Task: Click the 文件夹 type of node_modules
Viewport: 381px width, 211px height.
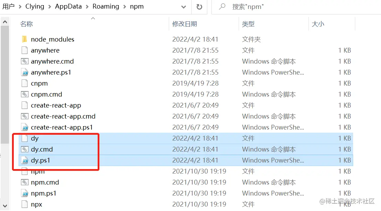Action: (x=251, y=39)
